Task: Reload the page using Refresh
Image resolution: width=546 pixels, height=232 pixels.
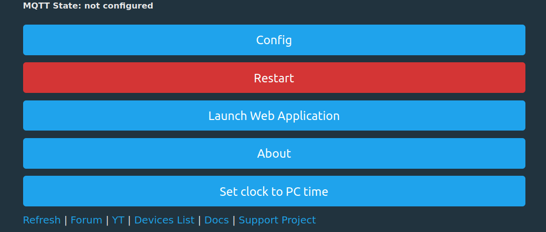Action: (x=42, y=220)
